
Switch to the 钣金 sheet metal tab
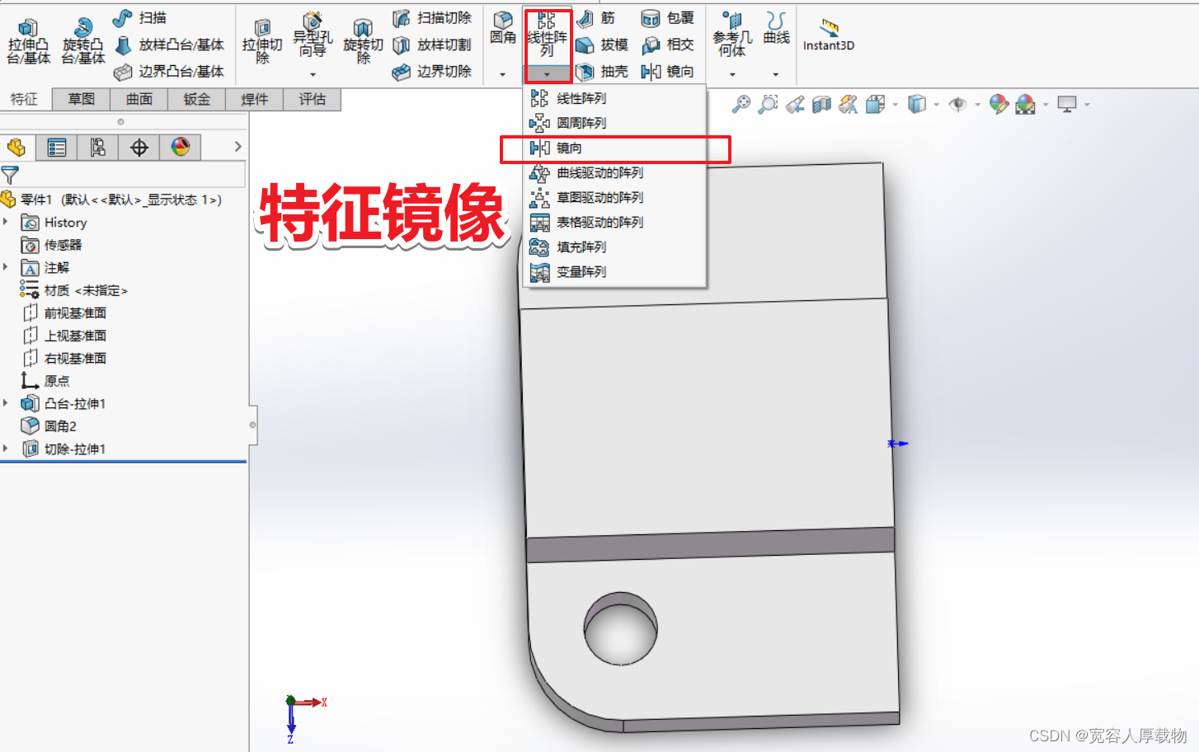click(x=197, y=99)
